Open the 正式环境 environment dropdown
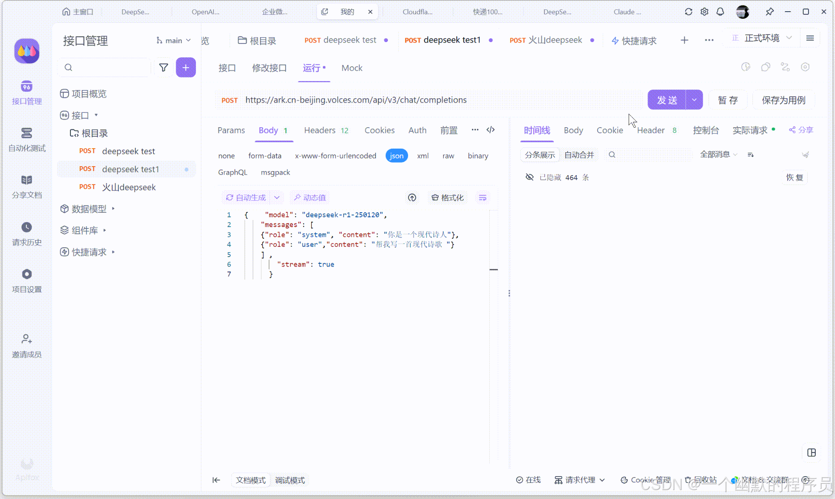 (x=762, y=38)
